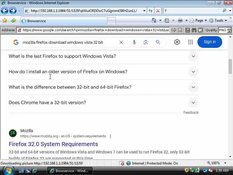Screen dimensions: 233x175
Task: Click the scrollbar down arrow
Action: click(230, 157)
